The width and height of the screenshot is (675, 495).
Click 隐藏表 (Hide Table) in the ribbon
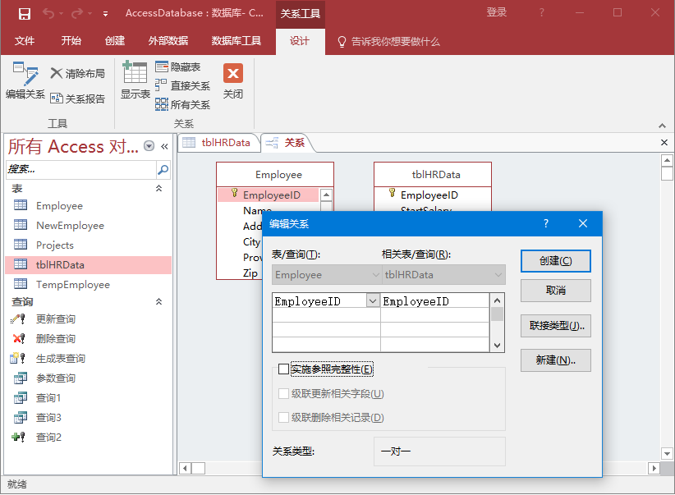pyautogui.click(x=177, y=67)
